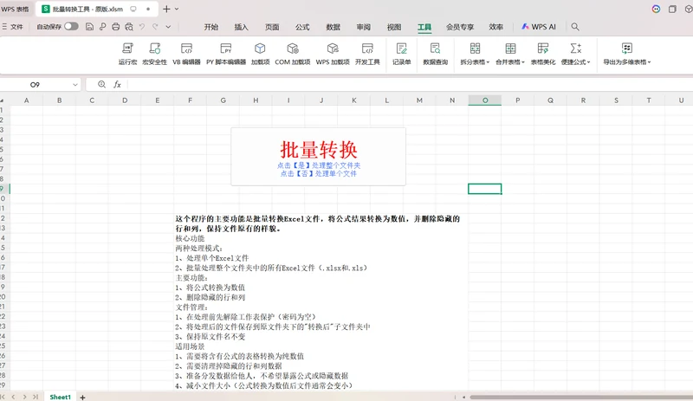Image resolution: width=693 pixels, height=401 pixels.
Task: Add a new sheet with plus button
Action: [82, 397]
